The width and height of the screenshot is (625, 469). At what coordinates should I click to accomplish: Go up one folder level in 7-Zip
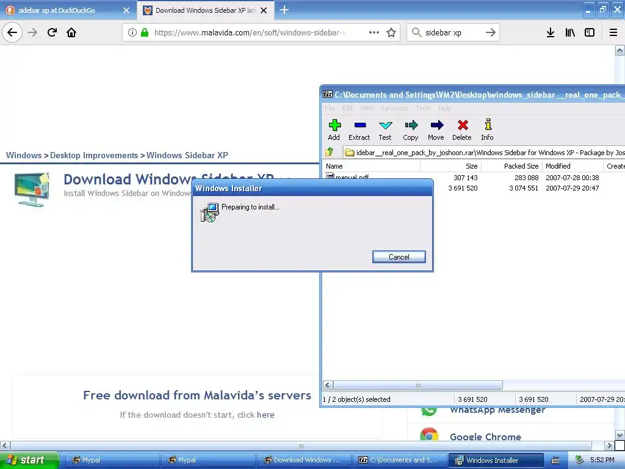[x=330, y=152]
